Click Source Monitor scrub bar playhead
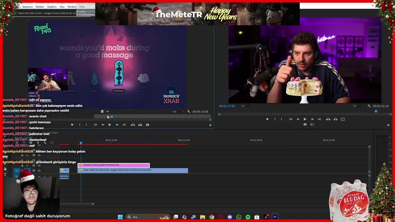 [x=112, y=117]
